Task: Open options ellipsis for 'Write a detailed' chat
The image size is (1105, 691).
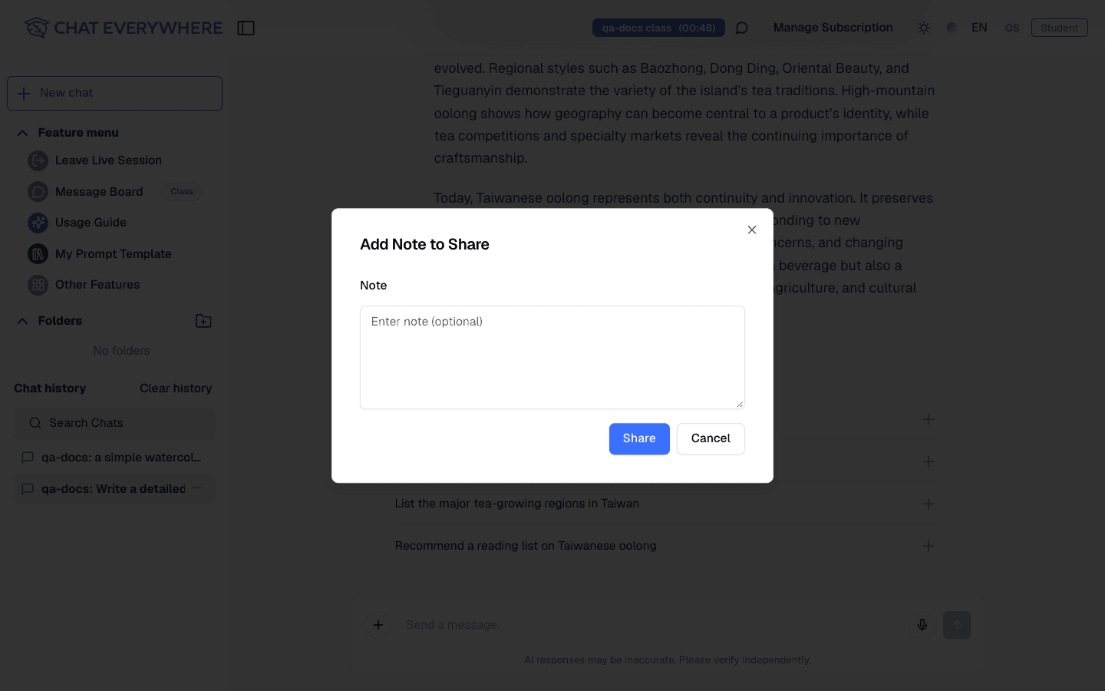Action: pyautogui.click(x=197, y=488)
